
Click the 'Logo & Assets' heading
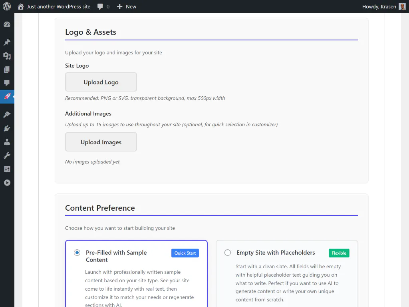click(x=91, y=32)
